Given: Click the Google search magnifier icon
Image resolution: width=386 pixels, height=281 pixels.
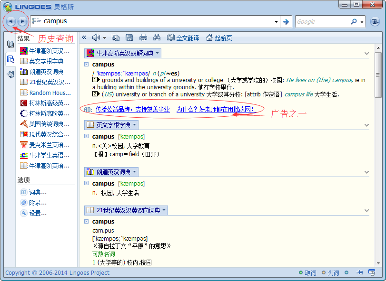Looking at the screenshot, I should click(x=354, y=21).
